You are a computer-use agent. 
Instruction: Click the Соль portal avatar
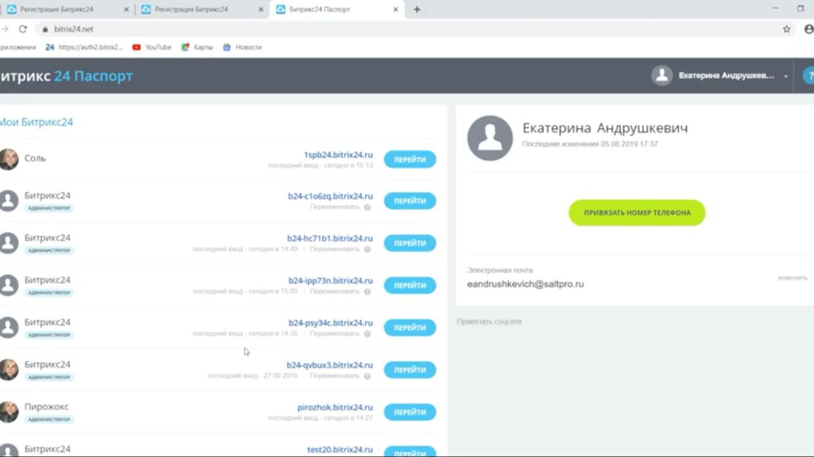(8, 159)
